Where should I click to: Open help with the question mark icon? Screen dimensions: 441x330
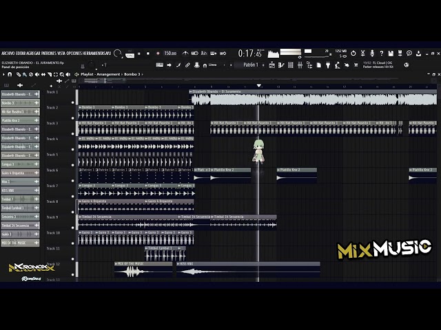pos(381,53)
